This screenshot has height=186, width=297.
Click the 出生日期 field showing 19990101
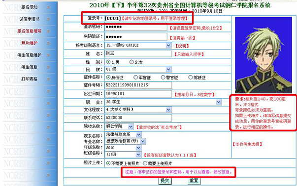coord(138,94)
